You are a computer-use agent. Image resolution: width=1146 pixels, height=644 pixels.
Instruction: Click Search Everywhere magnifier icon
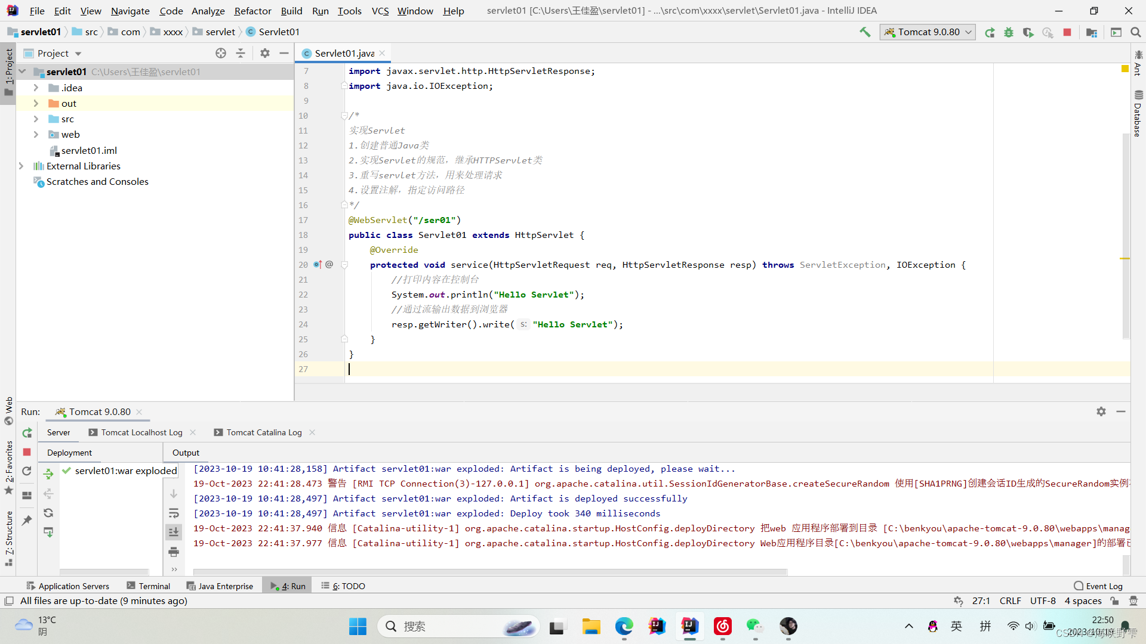(1136, 32)
